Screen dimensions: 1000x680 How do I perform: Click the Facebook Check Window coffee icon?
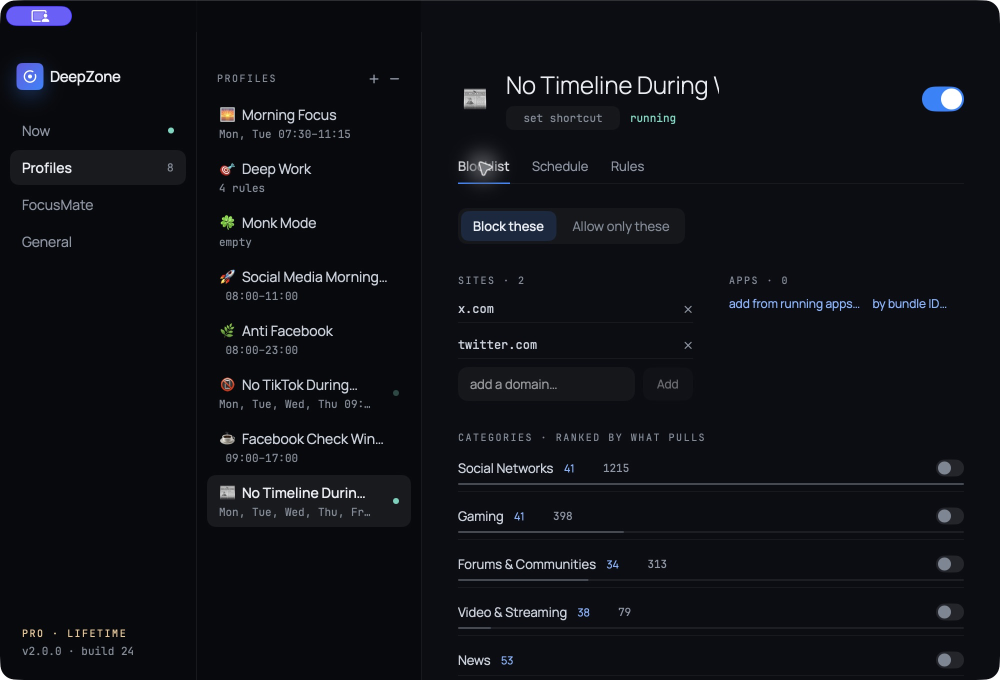pyautogui.click(x=227, y=438)
